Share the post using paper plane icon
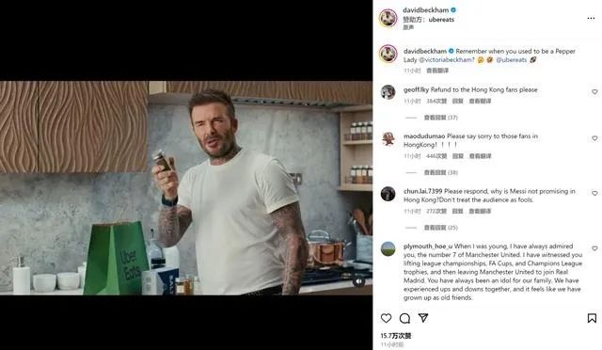The width and height of the screenshot is (602, 350). tap(423, 318)
